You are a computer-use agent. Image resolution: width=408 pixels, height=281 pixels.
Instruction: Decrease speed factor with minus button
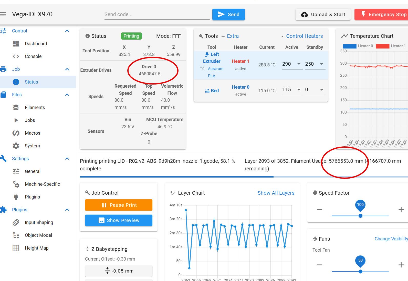pos(319,210)
